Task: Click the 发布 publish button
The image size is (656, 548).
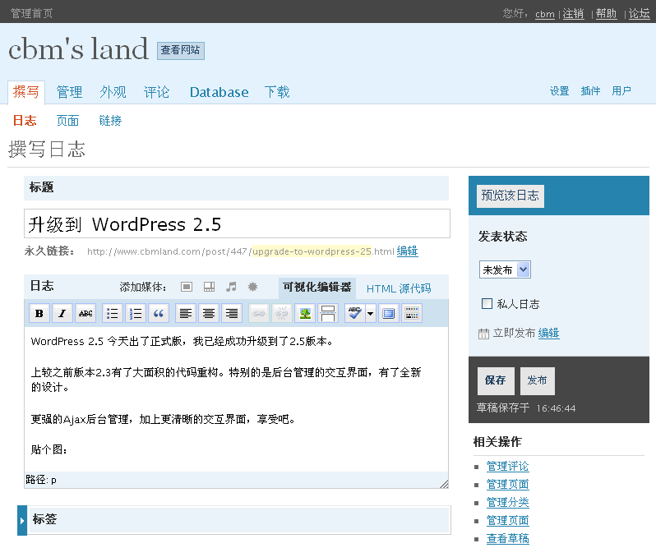Action: [x=538, y=380]
